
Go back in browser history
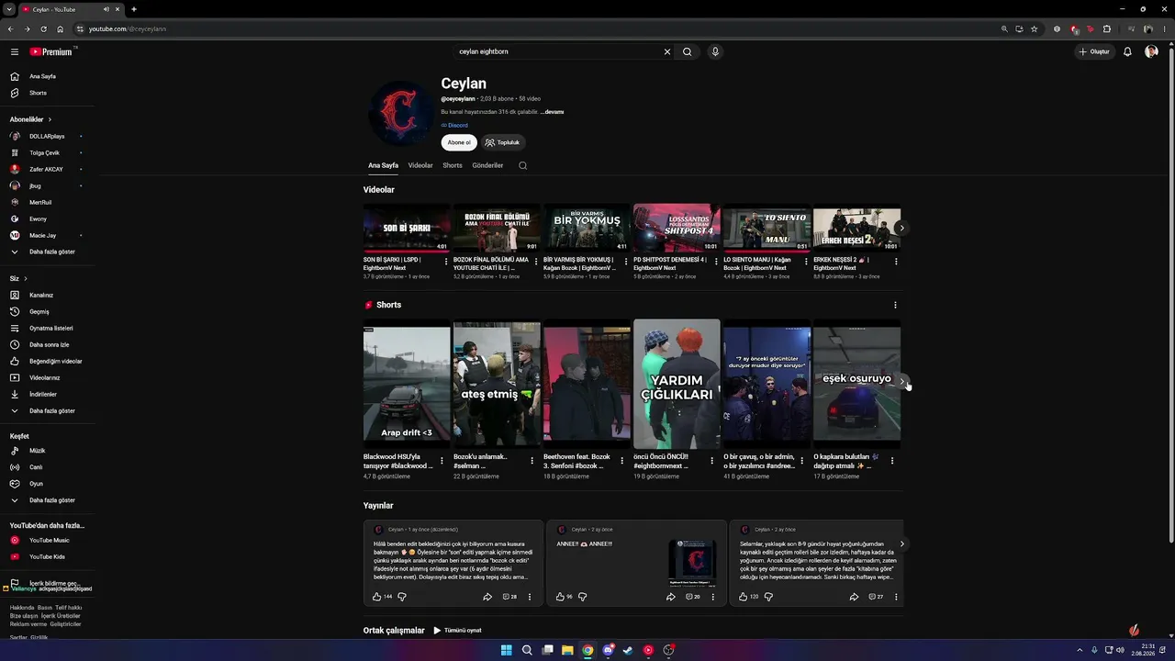(x=10, y=28)
